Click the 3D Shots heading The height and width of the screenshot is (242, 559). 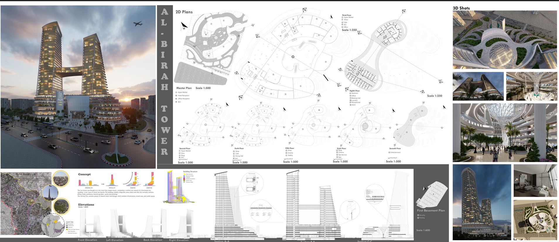[461, 8]
